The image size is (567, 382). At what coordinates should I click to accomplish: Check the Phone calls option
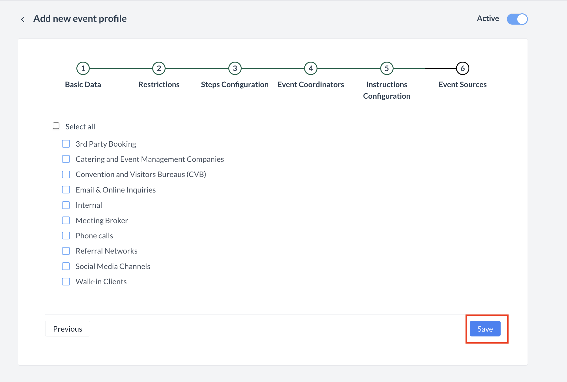(x=66, y=236)
